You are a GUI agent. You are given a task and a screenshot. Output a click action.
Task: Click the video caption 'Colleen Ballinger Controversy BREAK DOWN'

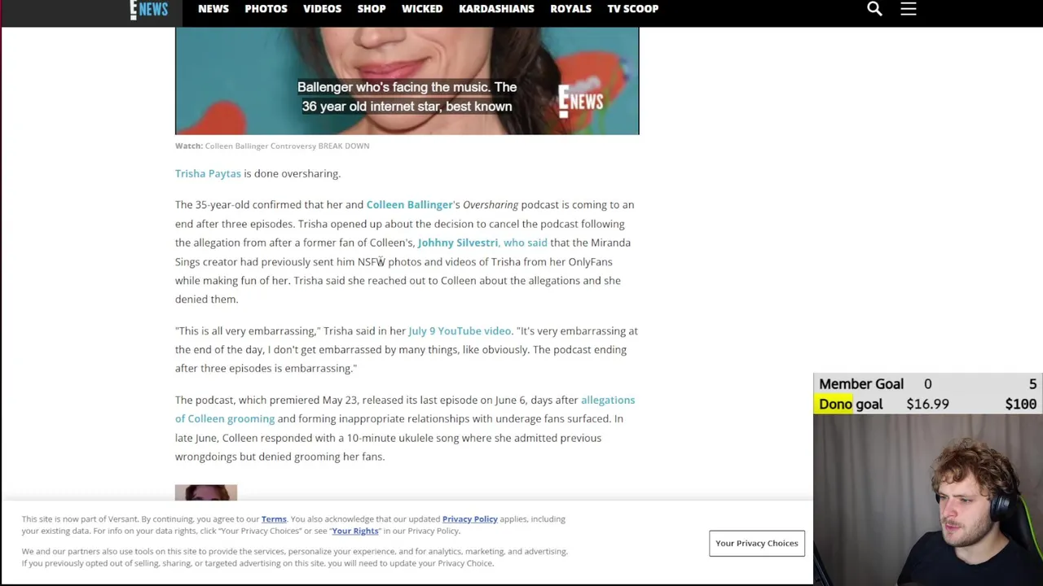(x=287, y=146)
